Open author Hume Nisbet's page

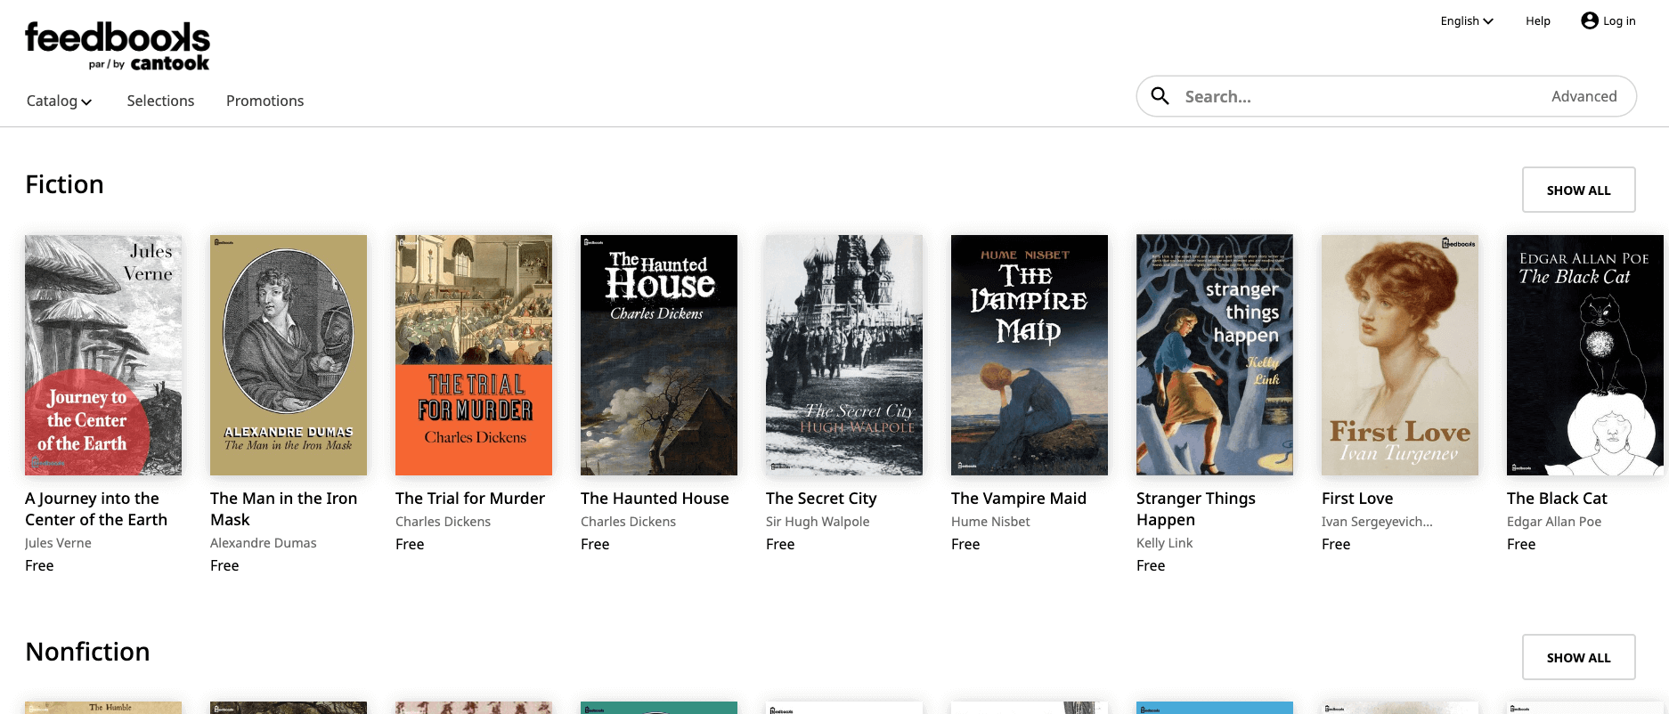point(990,522)
